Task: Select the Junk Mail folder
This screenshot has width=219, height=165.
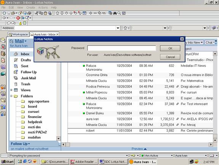Action: click(28, 78)
